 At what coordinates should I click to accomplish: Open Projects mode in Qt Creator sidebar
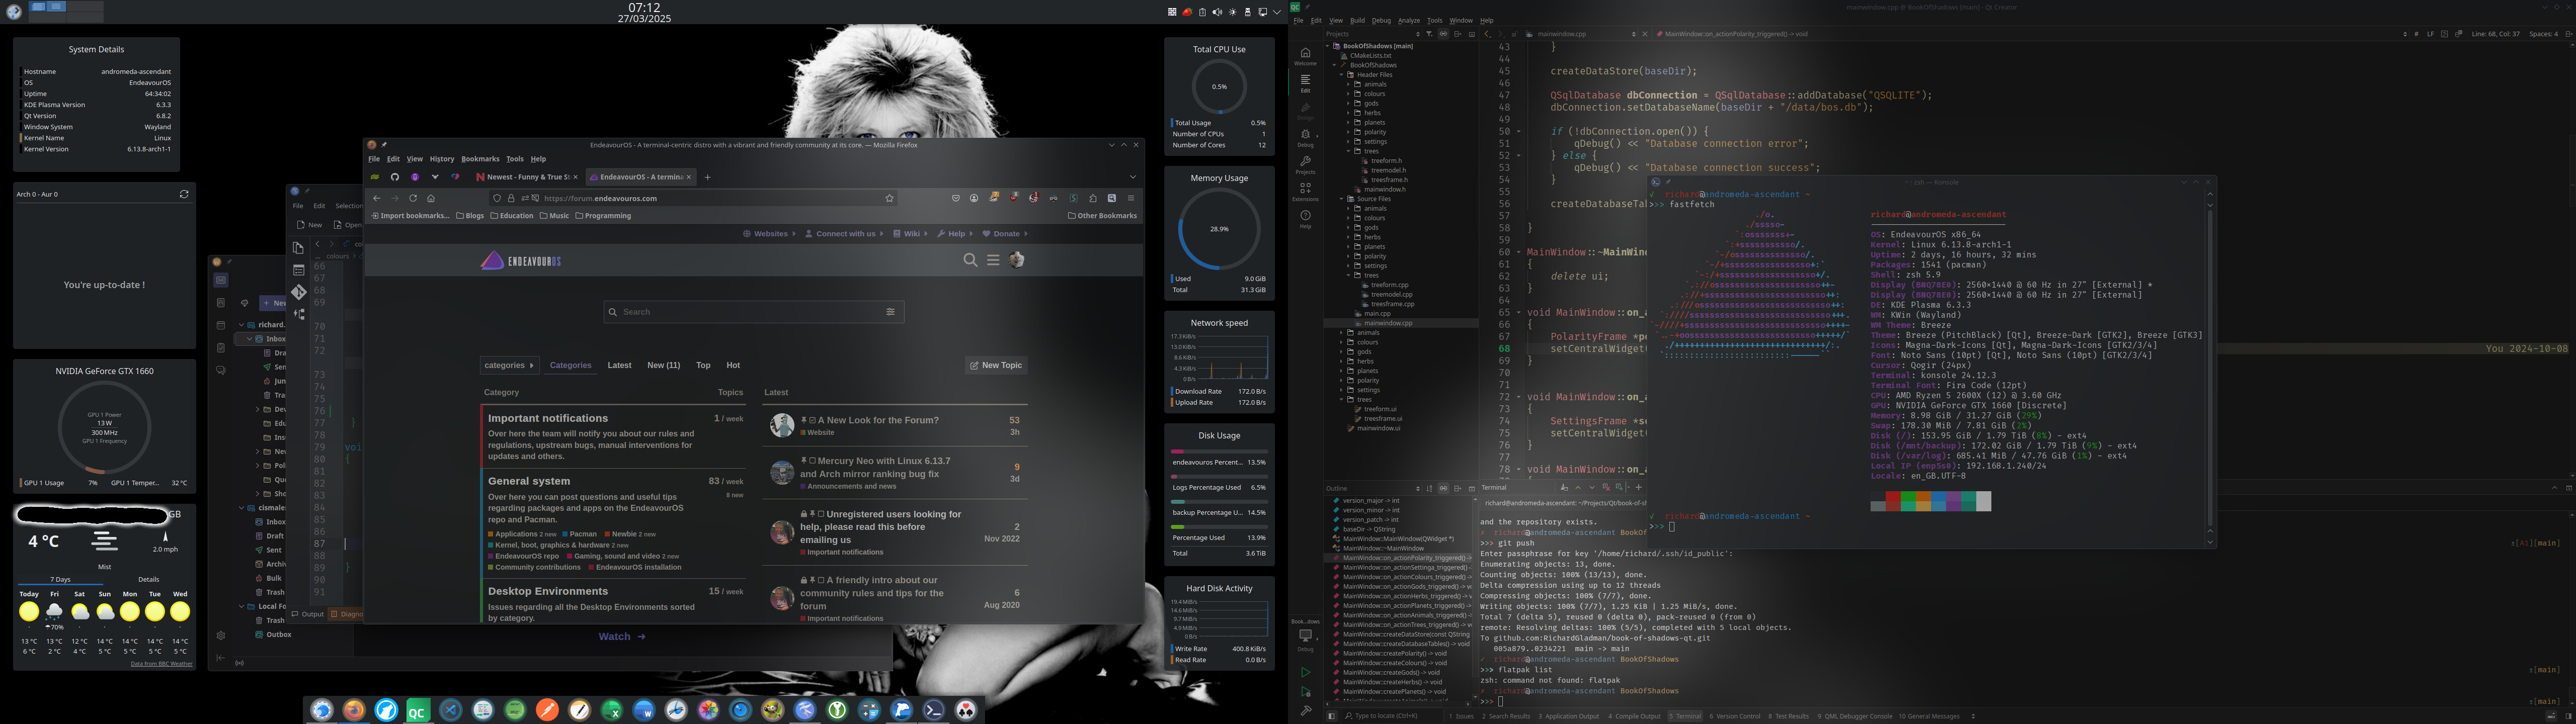(x=1305, y=165)
